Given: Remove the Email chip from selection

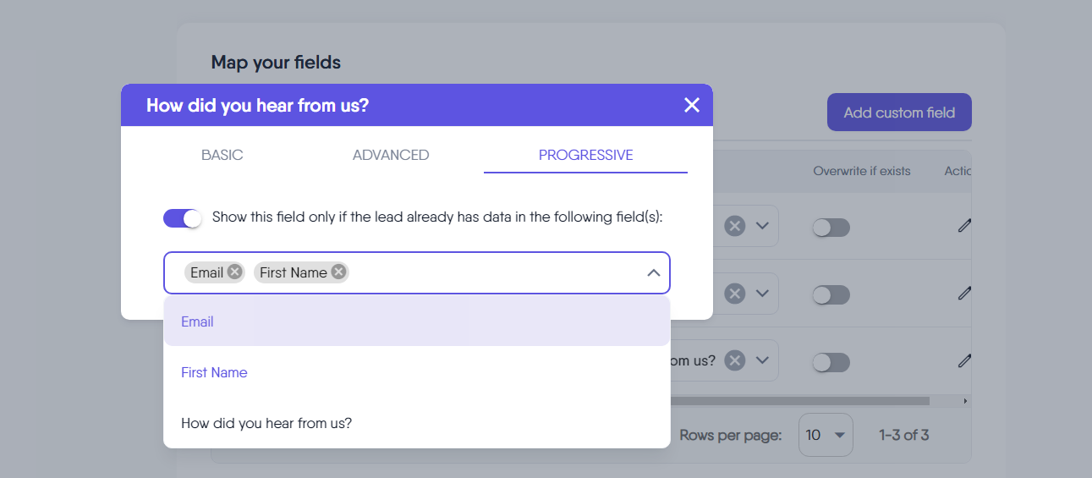Looking at the screenshot, I should pyautogui.click(x=235, y=272).
